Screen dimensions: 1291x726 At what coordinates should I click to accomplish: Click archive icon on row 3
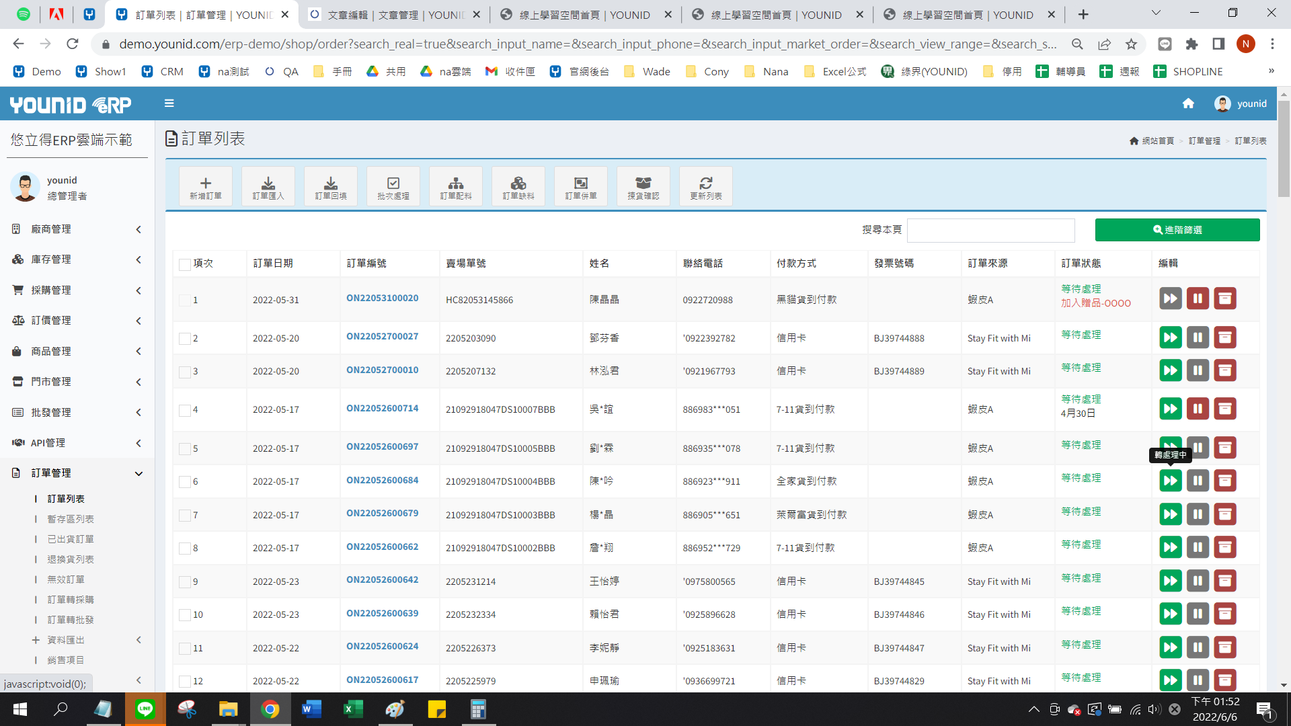1224,370
